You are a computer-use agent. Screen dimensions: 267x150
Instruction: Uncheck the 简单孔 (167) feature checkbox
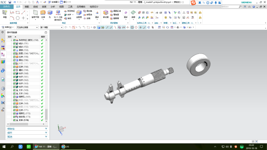pyautogui.click(x=14, y=97)
